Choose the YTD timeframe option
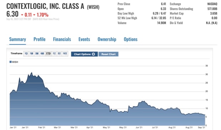Screen dimensions: 221x130 [48, 53]
